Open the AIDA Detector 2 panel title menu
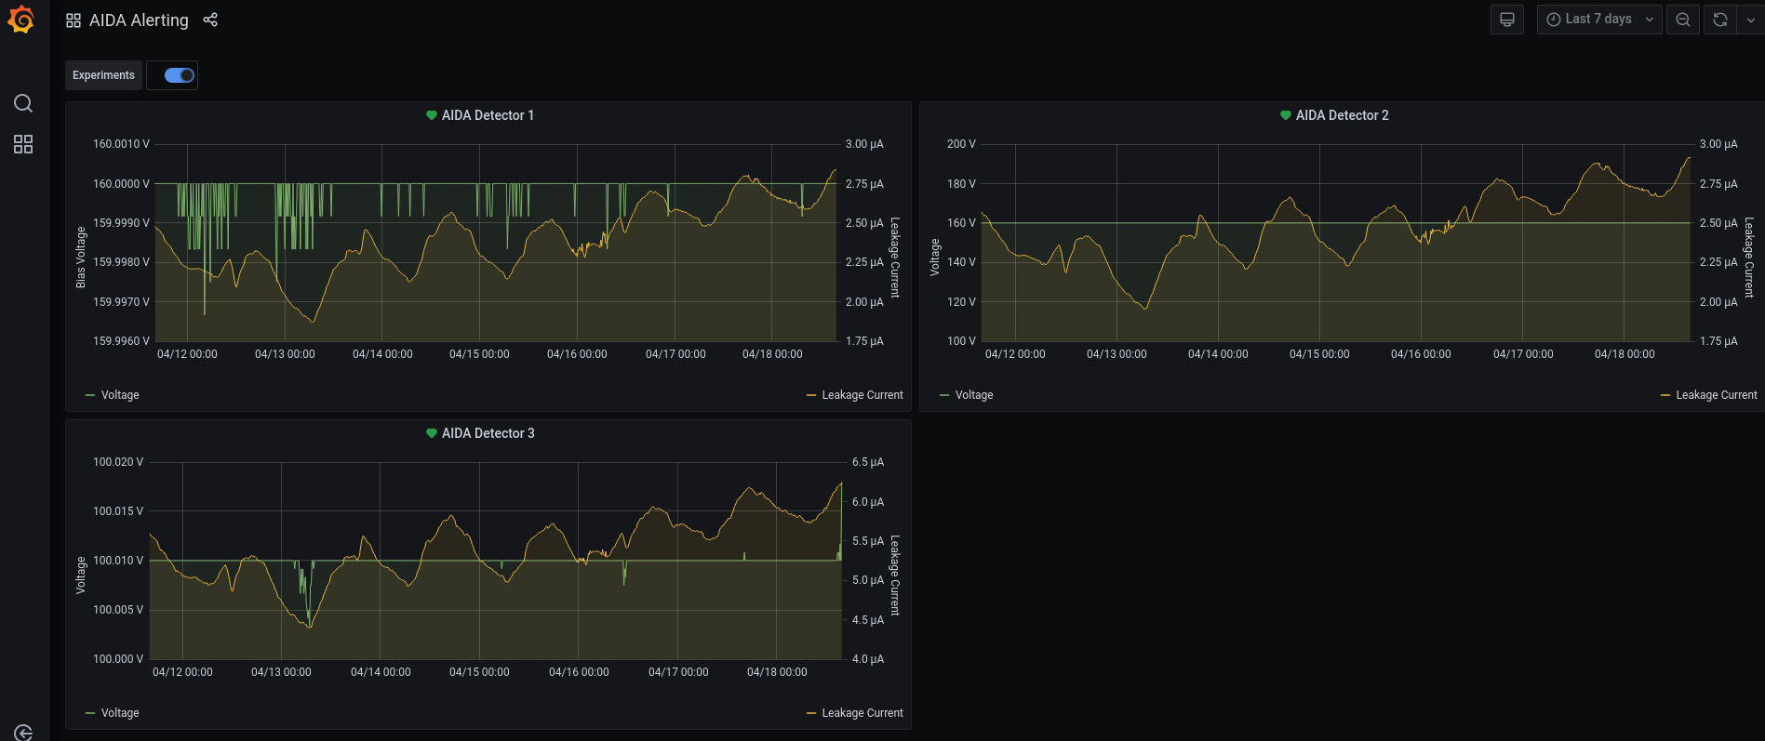 1342,115
